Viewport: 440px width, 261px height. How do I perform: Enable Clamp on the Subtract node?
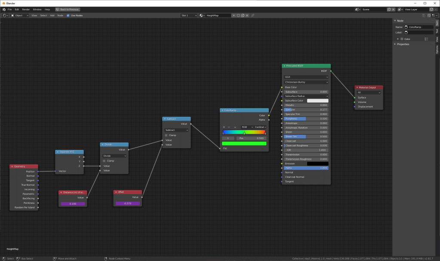pos(166,135)
